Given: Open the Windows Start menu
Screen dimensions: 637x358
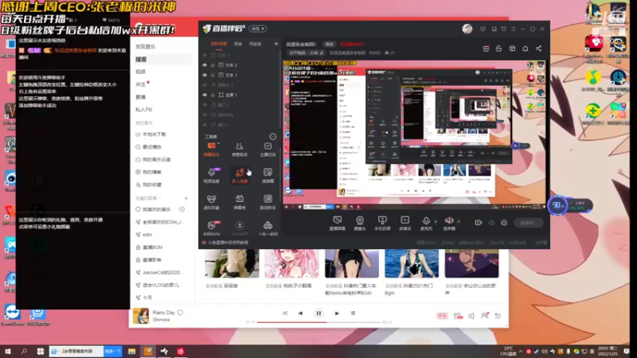Looking at the screenshot, I should [8, 352].
